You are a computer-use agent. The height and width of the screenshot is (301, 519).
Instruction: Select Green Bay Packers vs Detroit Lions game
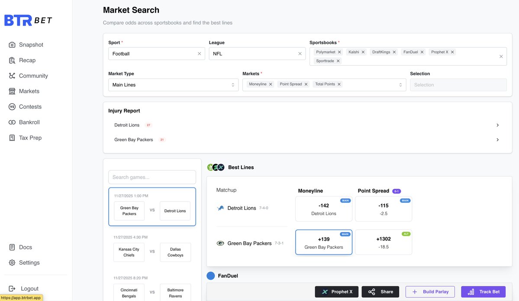(152, 206)
